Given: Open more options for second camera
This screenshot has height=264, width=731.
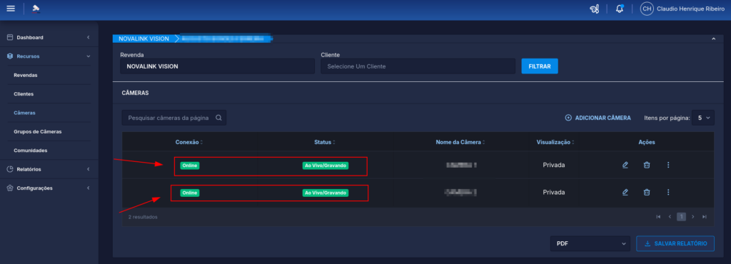Looking at the screenshot, I should 668,192.
